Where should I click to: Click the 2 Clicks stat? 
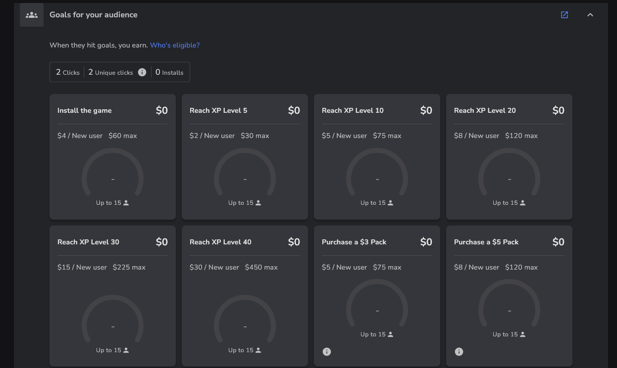(x=68, y=72)
